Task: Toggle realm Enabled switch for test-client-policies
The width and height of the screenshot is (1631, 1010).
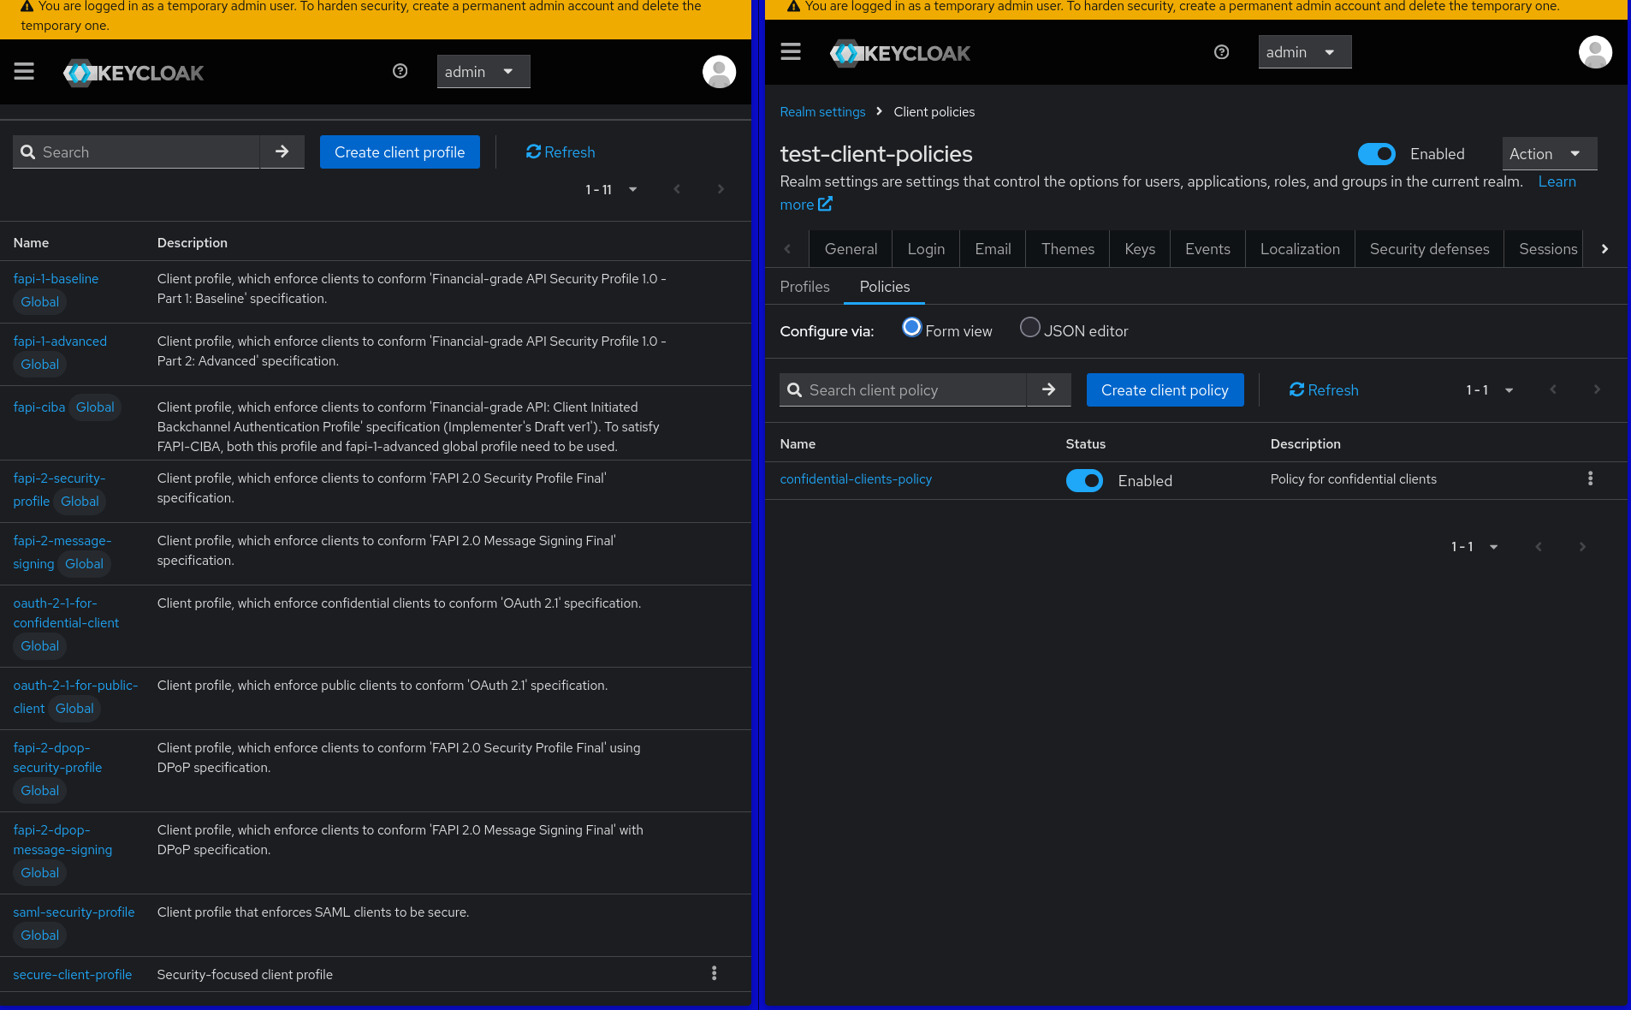Action: coord(1376,154)
